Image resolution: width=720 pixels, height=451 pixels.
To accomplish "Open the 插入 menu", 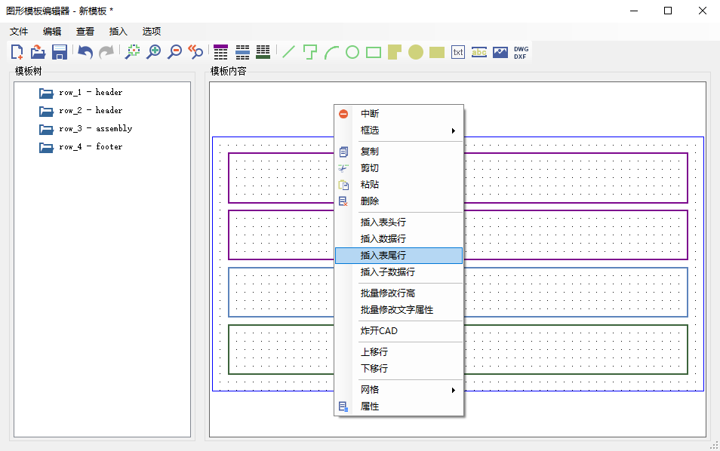I will (118, 31).
